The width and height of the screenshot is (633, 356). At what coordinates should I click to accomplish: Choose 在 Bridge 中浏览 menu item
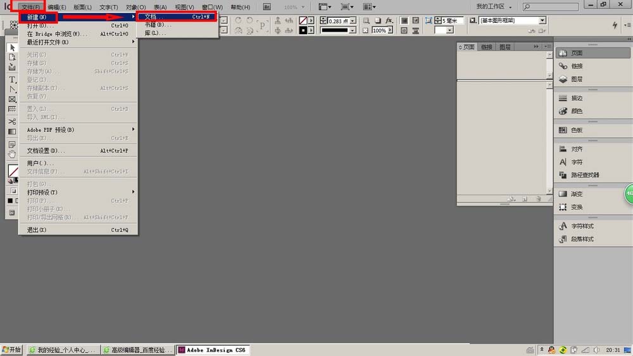[78, 34]
